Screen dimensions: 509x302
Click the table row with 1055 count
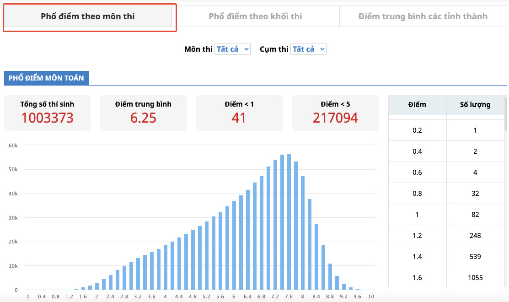[x=446, y=278]
